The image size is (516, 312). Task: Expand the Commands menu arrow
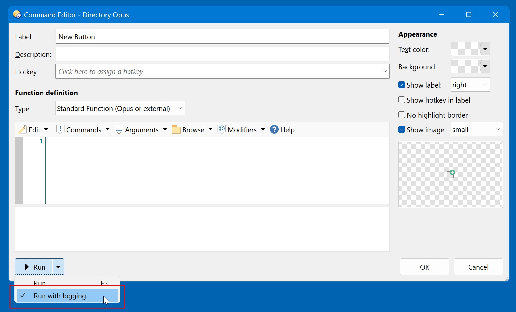coord(107,129)
